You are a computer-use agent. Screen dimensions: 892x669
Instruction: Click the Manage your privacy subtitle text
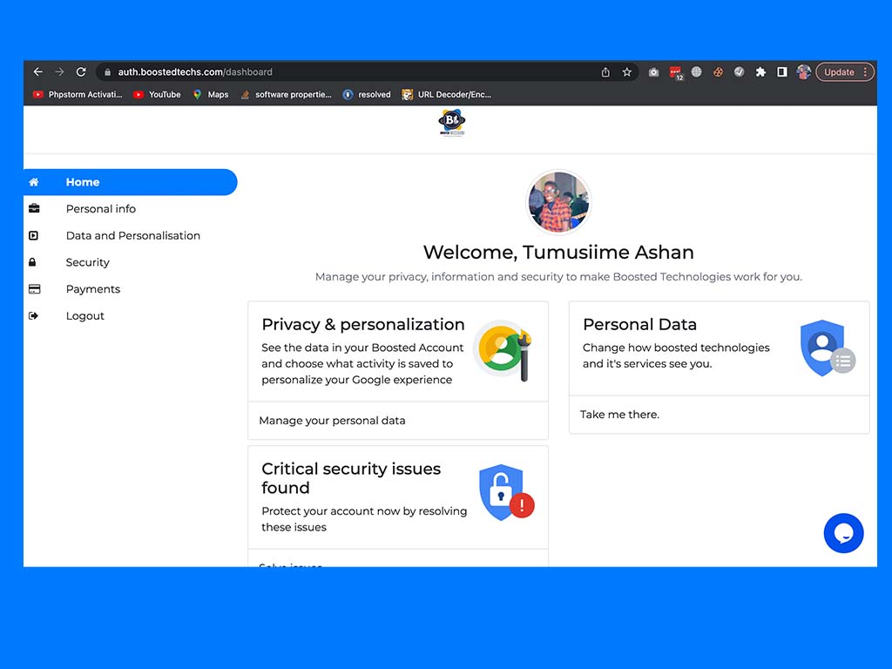pos(558,277)
